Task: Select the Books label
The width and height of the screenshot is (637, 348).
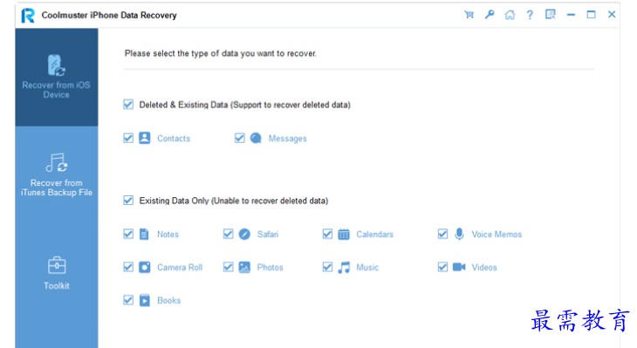Action: (168, 301)
